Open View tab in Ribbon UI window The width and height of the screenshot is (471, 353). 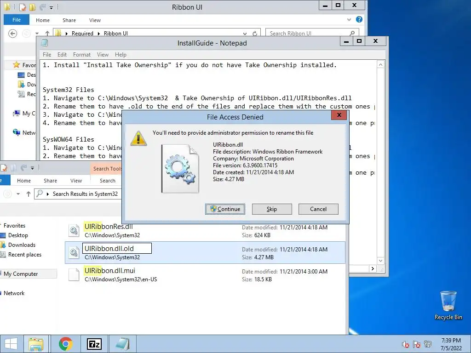(x=95, y=20)
